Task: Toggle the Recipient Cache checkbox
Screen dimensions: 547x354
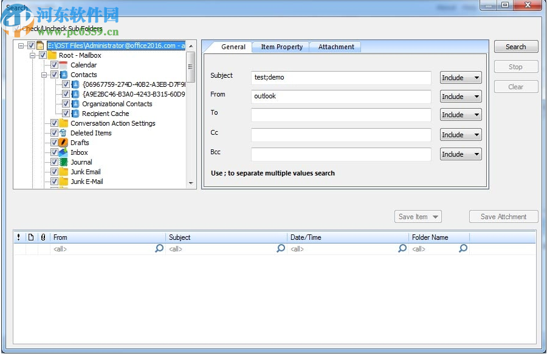Action: tap(64, 113)
